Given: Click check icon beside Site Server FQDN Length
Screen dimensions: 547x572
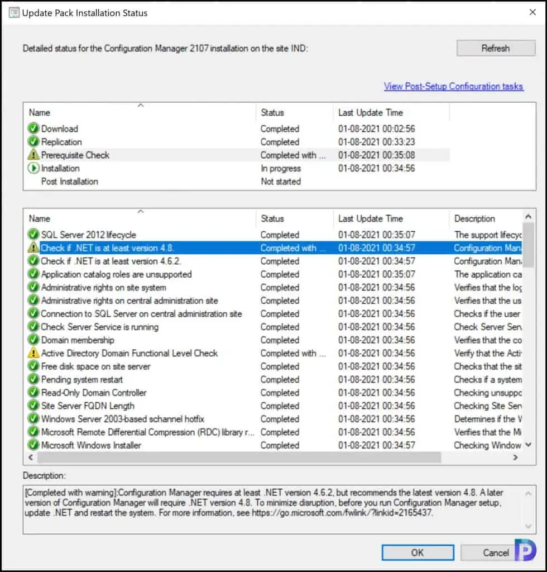Looking at the screenshot, I should coord(33,406).
